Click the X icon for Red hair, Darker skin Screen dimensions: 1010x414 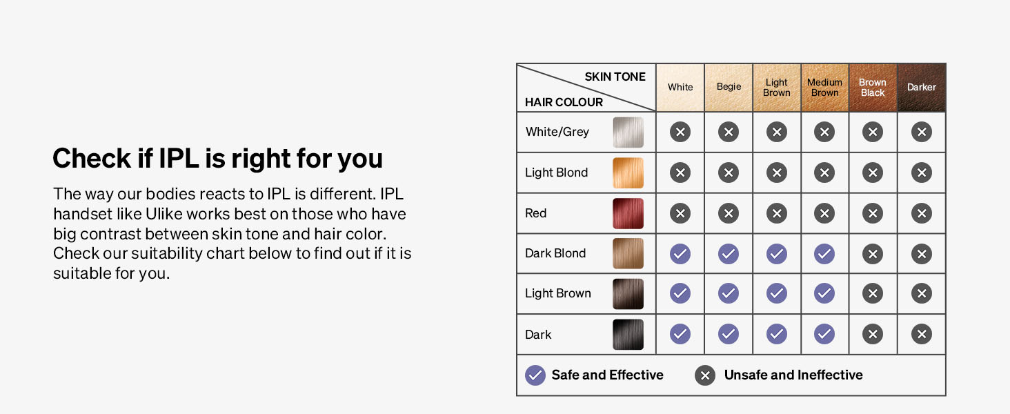[922, 213]
